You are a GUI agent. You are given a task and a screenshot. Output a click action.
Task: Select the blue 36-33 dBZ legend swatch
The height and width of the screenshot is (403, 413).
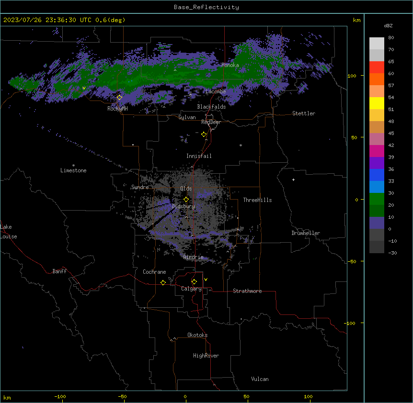377,175
